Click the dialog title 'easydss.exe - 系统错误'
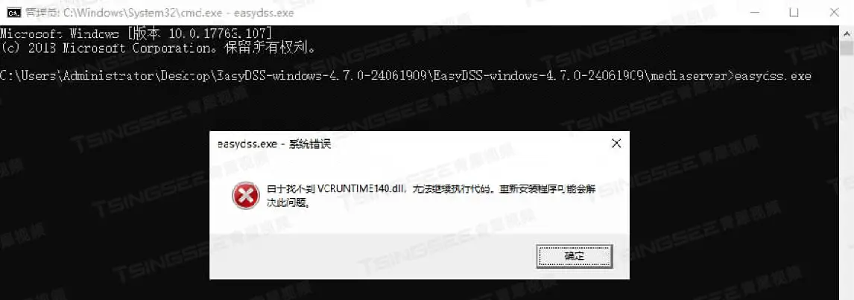 [274, 144]
